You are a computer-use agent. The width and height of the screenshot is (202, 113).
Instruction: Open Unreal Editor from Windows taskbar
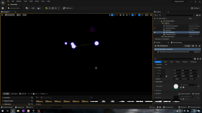pyautogui.click(x=13, y=111)
